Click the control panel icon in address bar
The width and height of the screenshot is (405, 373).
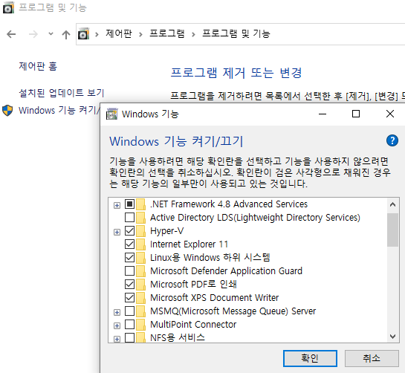click(83, 34)
